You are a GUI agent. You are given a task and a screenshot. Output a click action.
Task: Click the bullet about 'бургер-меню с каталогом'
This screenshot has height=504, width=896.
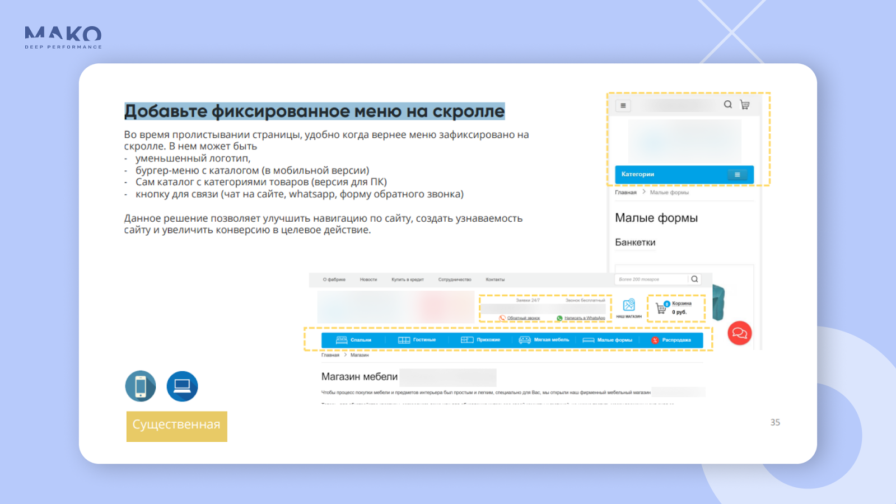[252, 170]
